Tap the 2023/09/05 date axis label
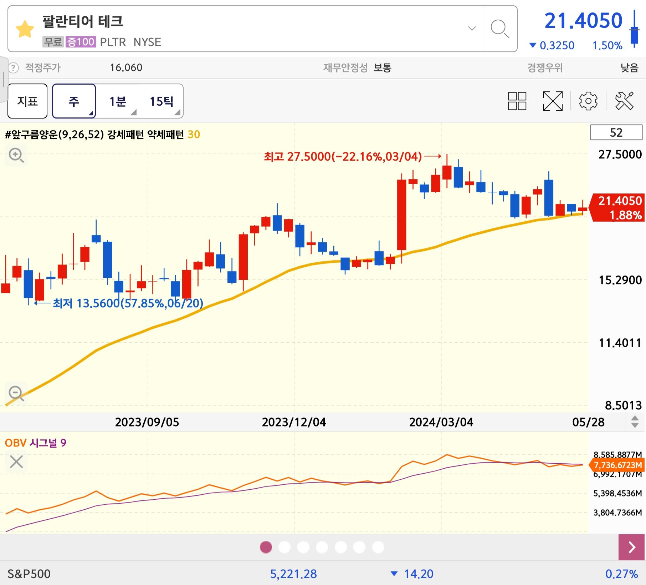Screen dimensions: 646x585 (x=147, y=422)
